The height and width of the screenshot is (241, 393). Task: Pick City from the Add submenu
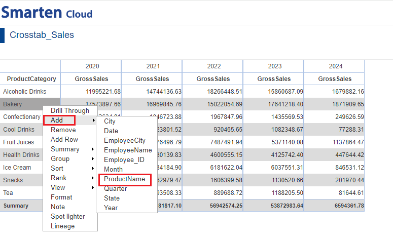(110, 122)
